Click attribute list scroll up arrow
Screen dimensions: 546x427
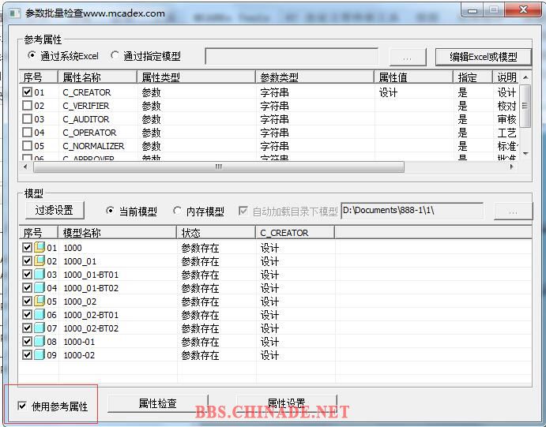pyautogui.click(x=525, y=77)
